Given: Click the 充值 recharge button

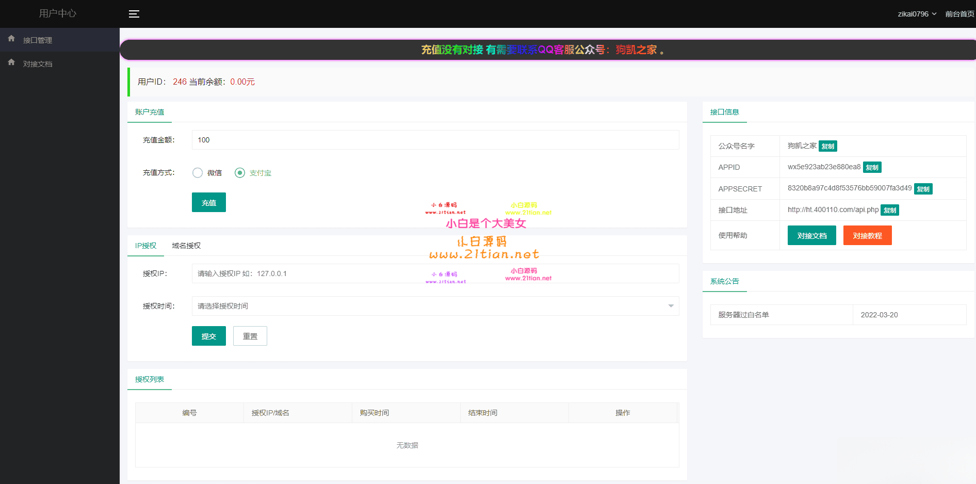Looking at the screenshot, I should (x=208, y=202).
